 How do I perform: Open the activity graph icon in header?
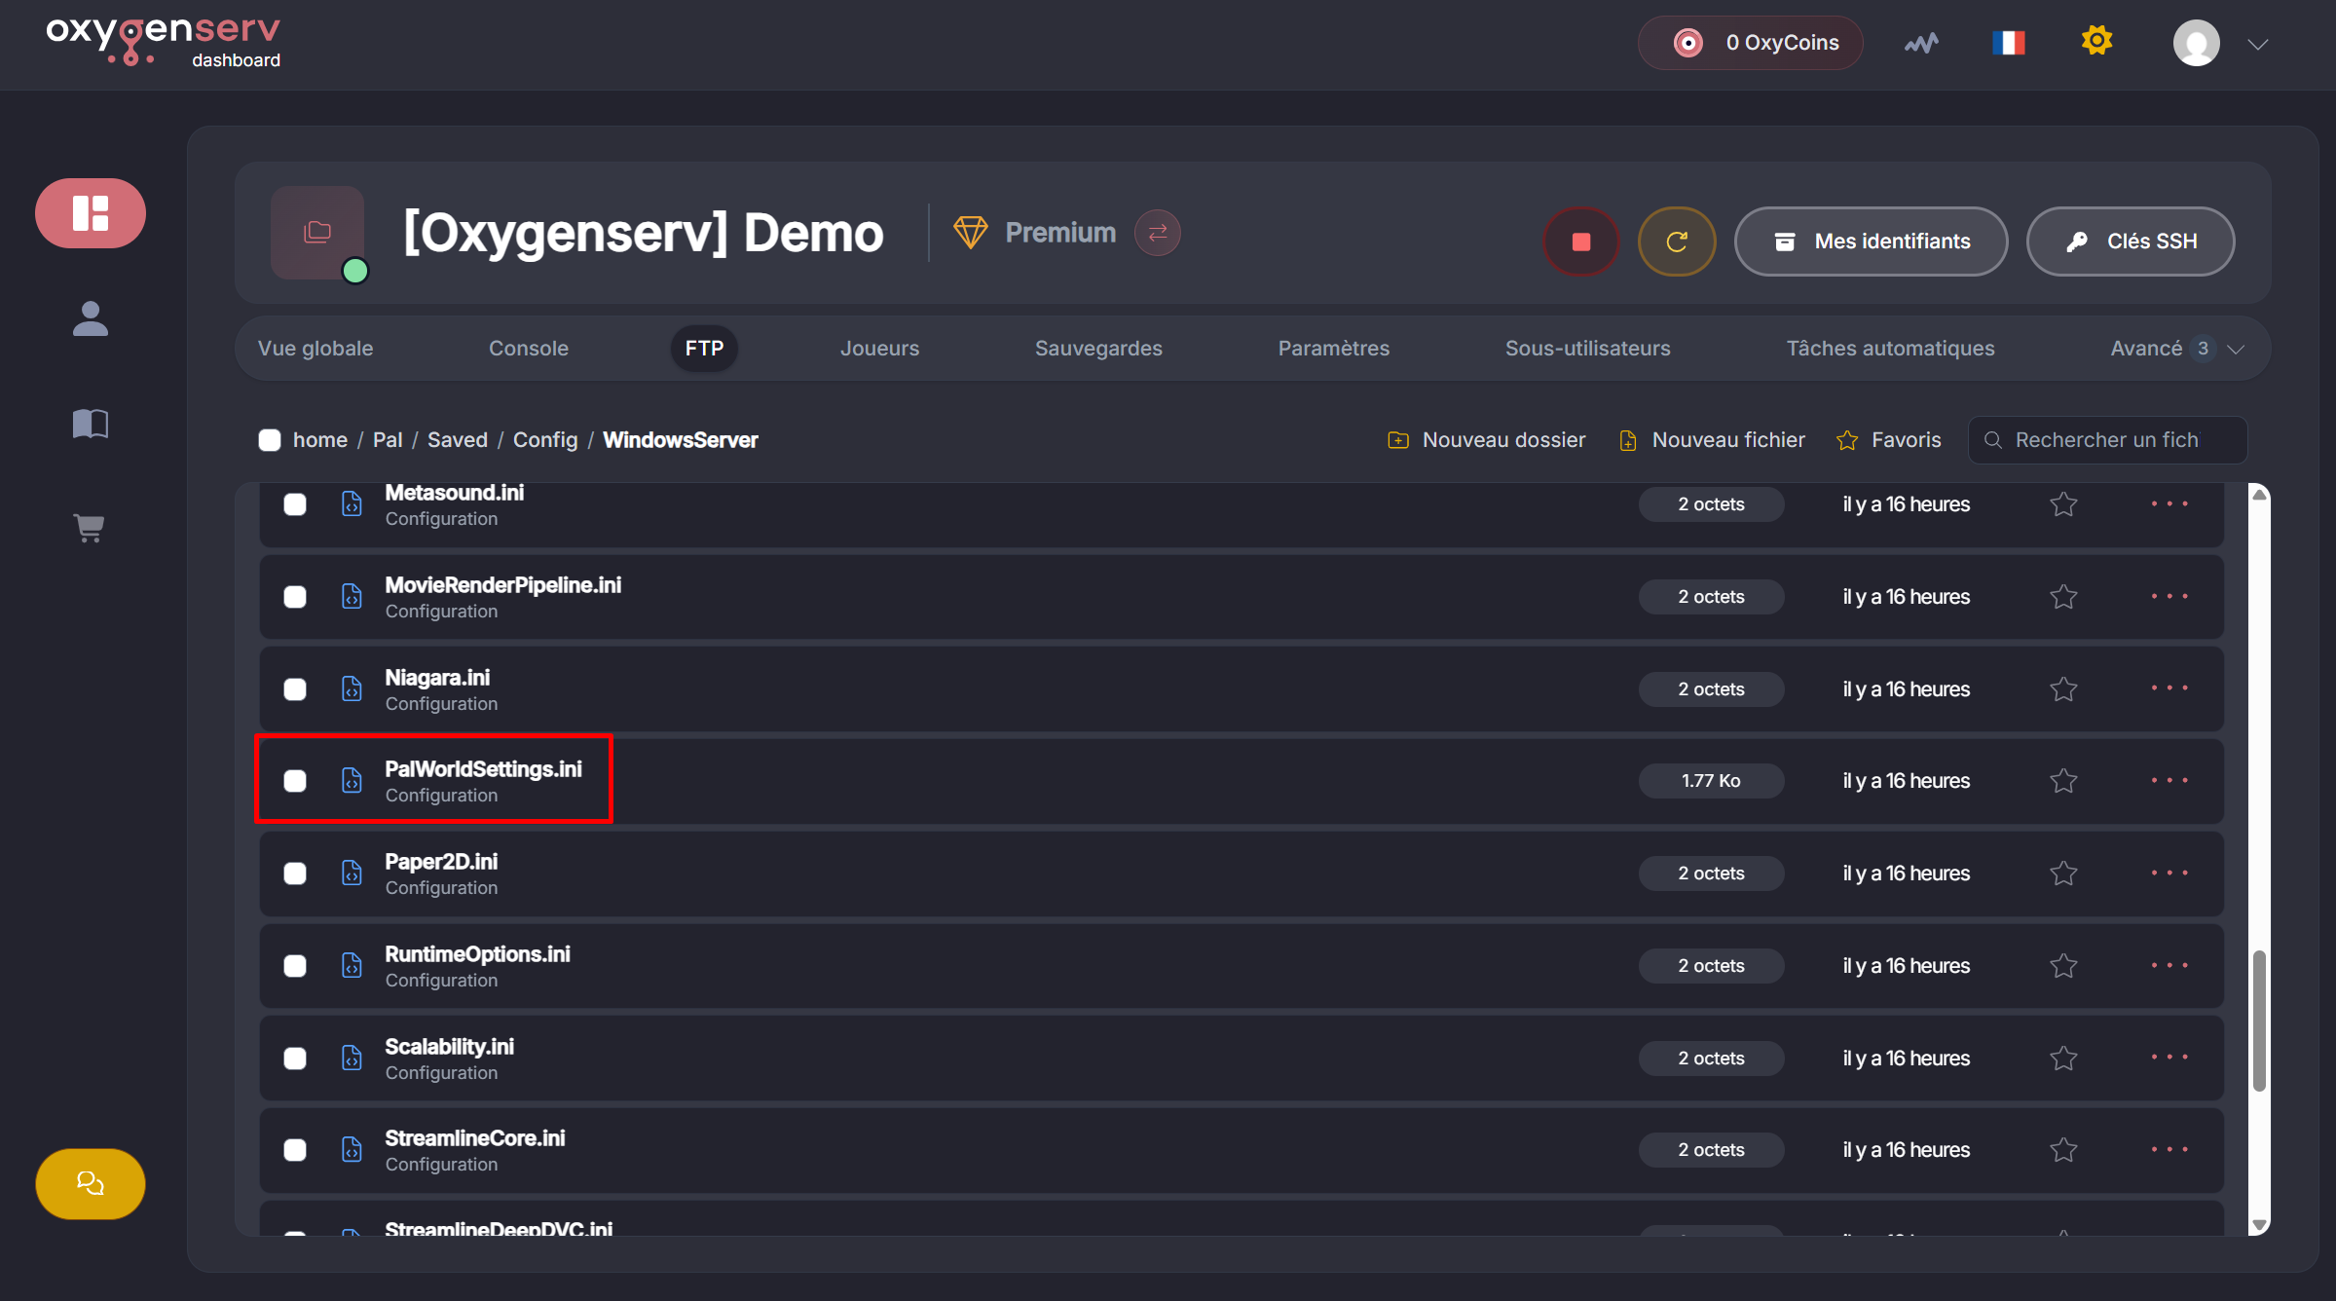pyautogui.click(x=1921, y=43)
